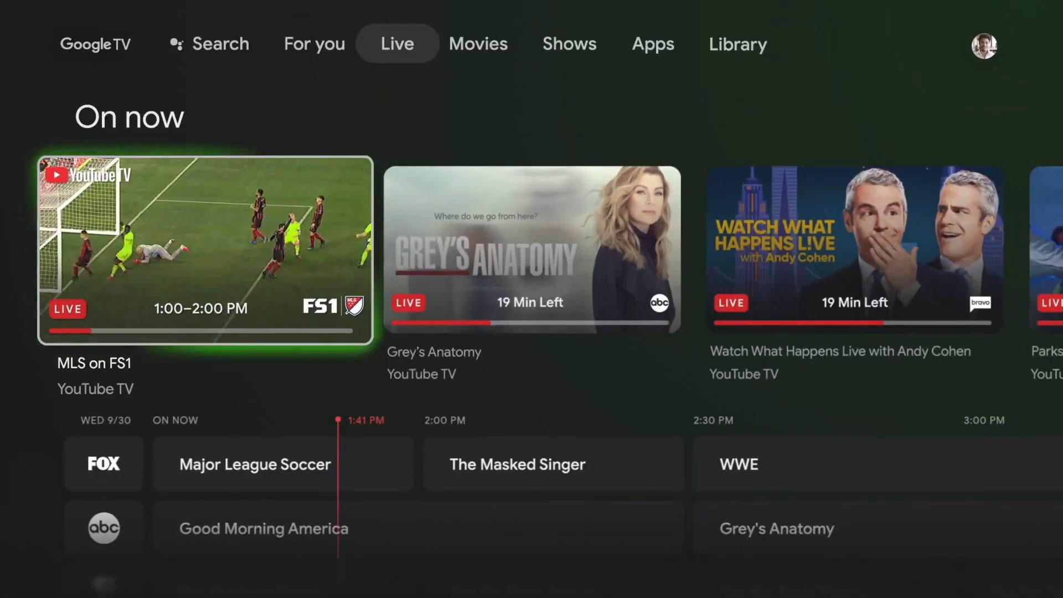Open Watch What Happens Live thumbnail
The width and height of the screenshot is (1063, 598).
coord(855,250)
